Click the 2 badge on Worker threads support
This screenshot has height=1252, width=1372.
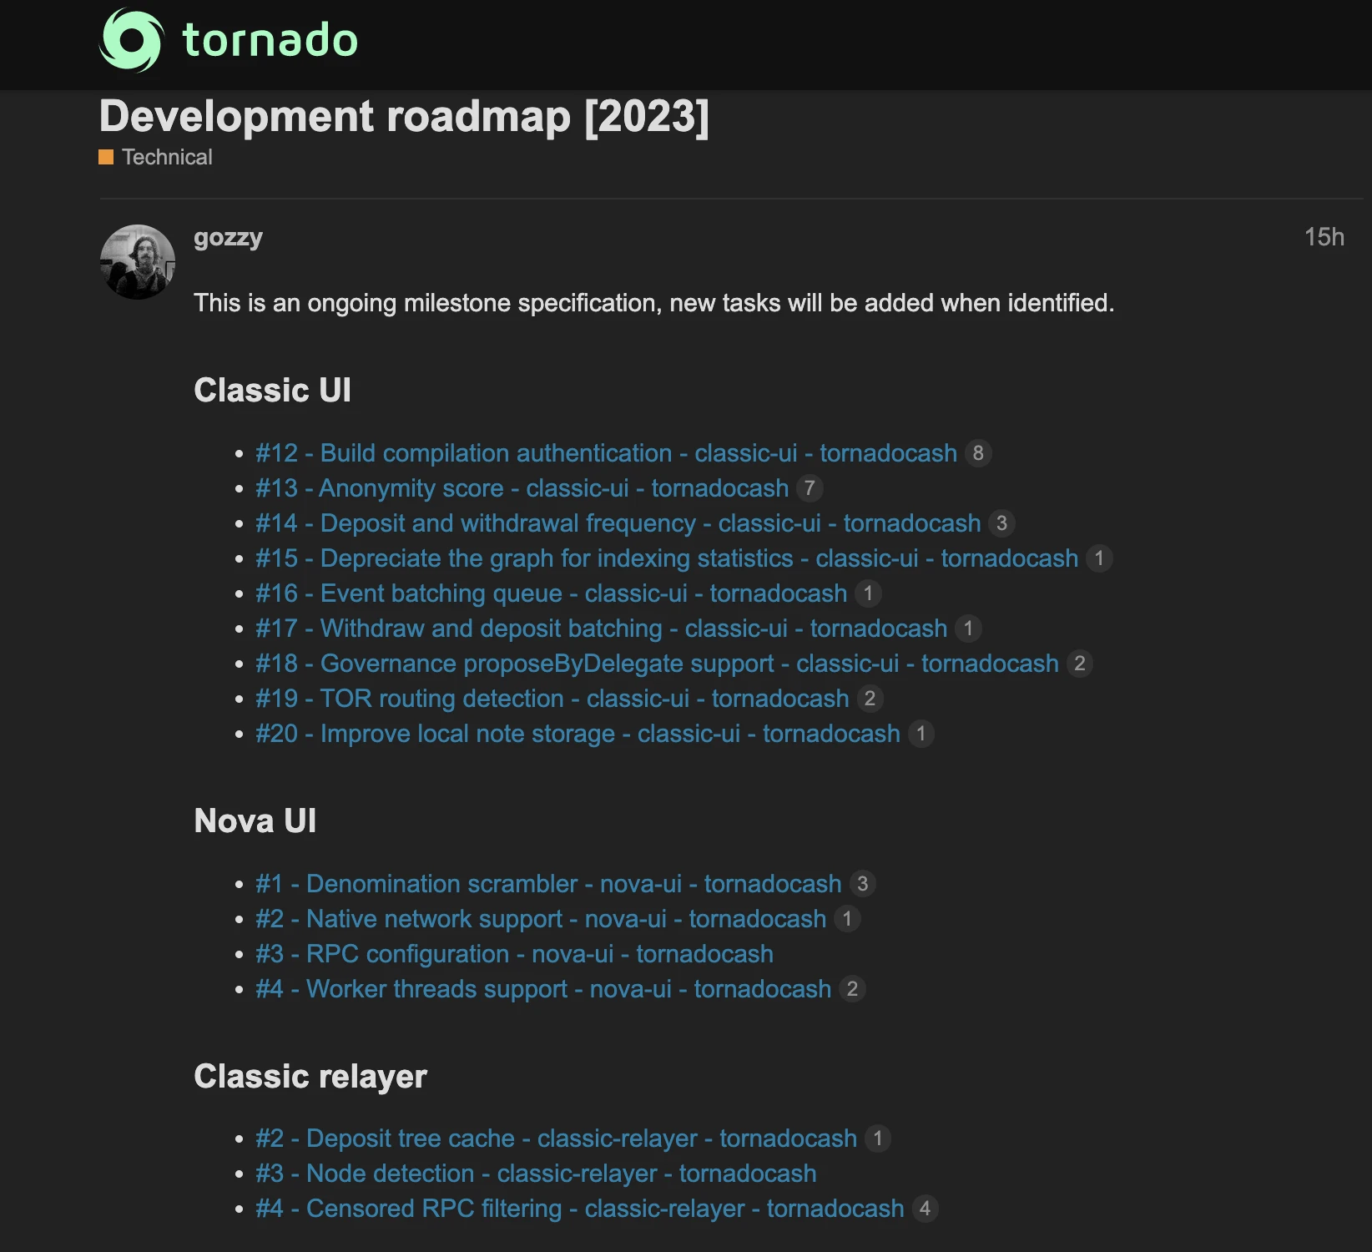[852, 989]
